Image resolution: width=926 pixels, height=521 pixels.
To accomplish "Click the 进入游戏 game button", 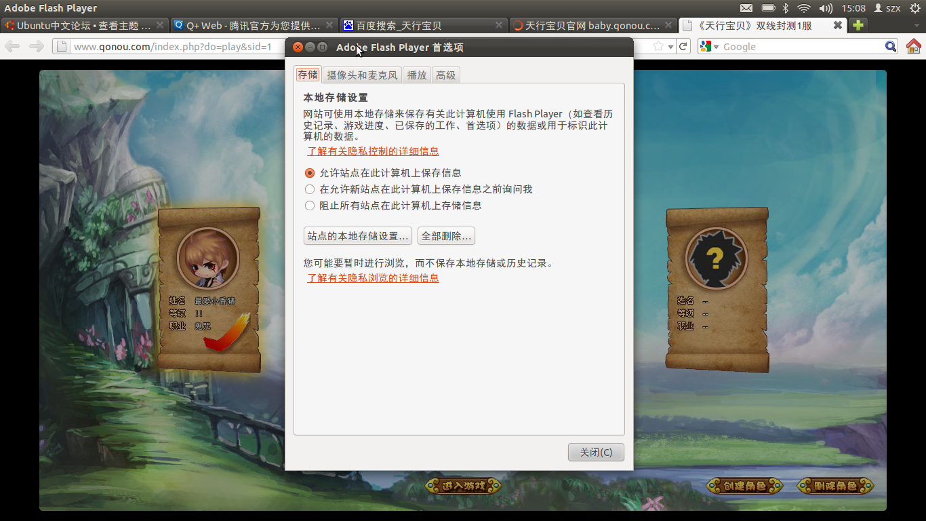I will tap(464, 486).
